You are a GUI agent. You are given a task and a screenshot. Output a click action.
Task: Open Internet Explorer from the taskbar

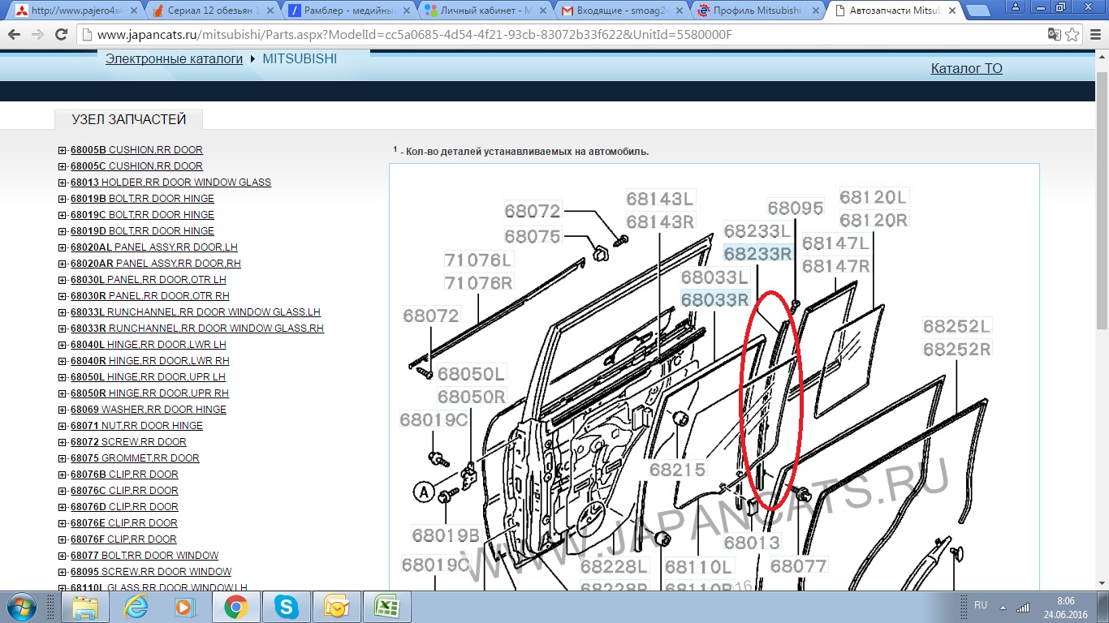(x=136, y=607)
